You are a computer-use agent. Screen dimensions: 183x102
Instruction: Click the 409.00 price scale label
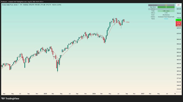[x=179, y=71]
